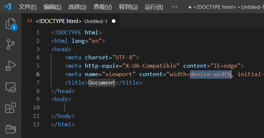Open the 选择(S) menu

pyautogui.click(x=77, y=7)
